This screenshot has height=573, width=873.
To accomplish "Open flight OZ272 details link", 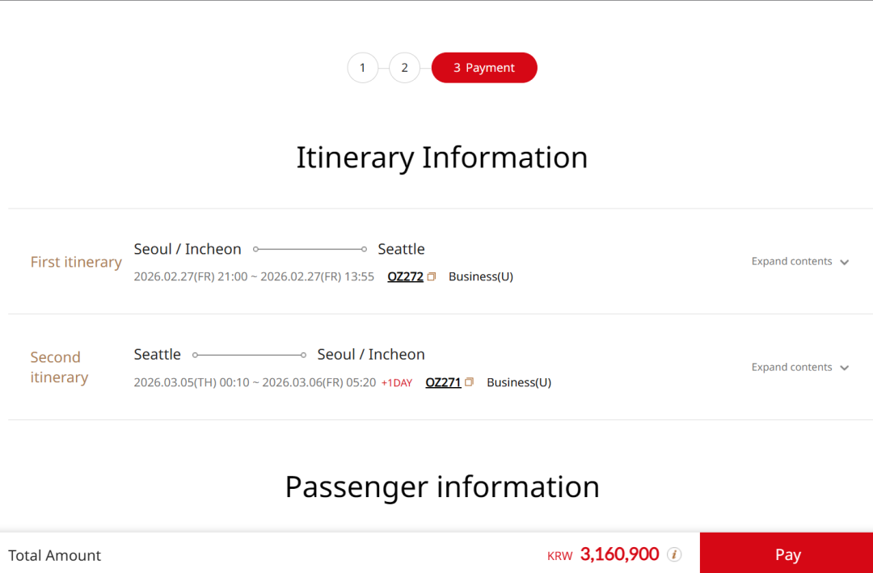I will [405, 276].
